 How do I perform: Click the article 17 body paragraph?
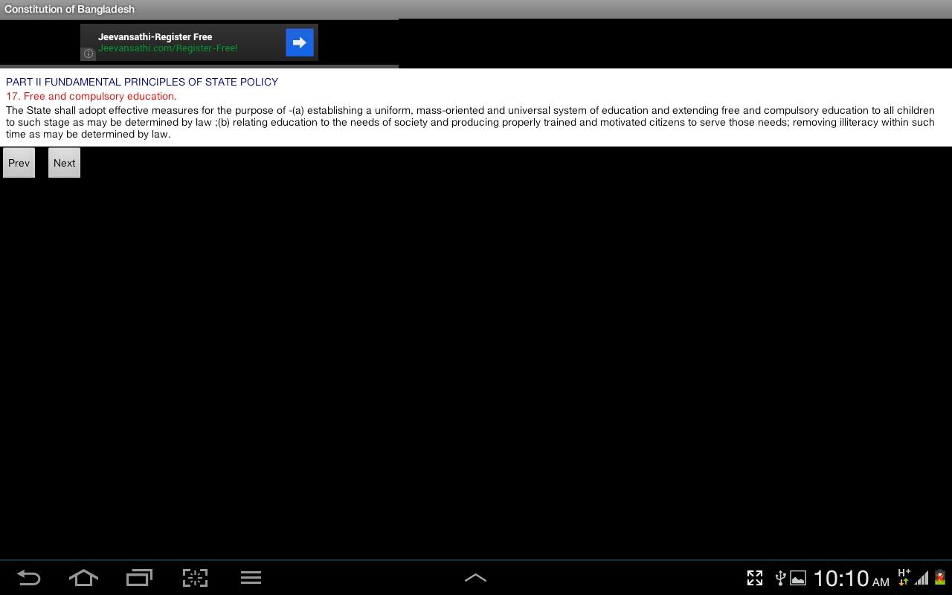pos(470,122)
